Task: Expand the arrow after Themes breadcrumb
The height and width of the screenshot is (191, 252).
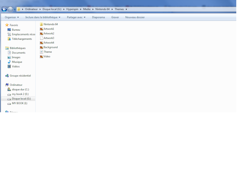Action: [126, 9]
